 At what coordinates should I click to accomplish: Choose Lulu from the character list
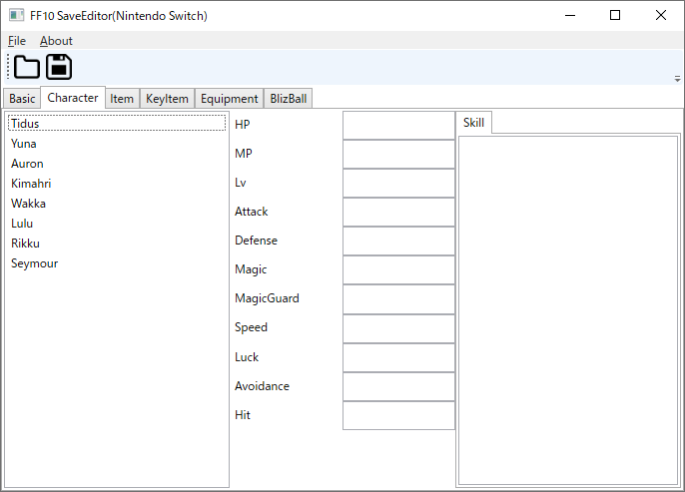coord(117,224)
